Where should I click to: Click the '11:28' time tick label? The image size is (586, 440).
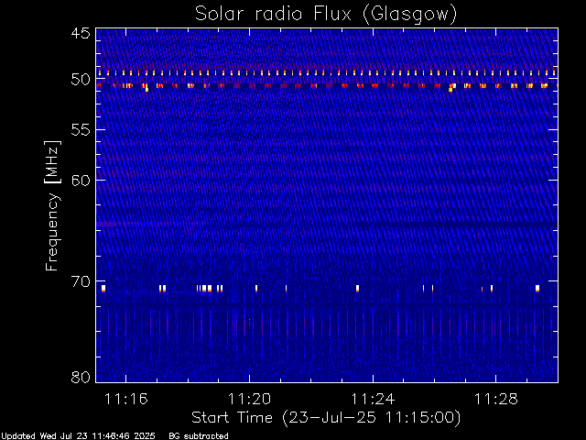point(496,399)
